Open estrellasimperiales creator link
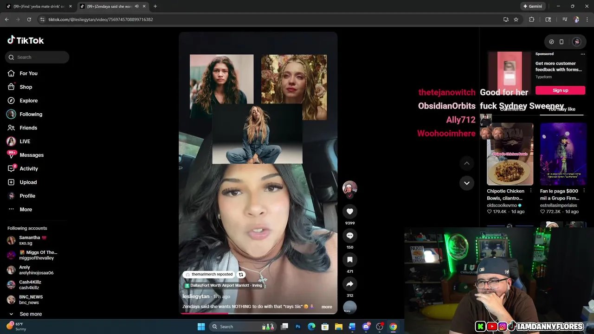The height and width of the screenshot is (334, 594). click(x=559, y=205)
